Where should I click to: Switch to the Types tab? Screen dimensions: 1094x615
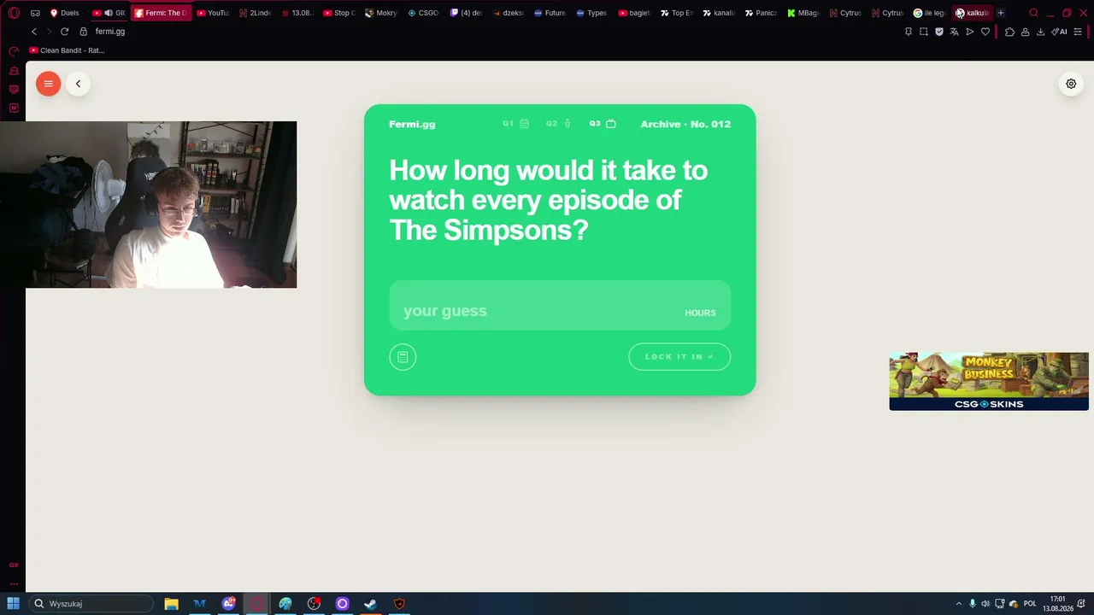[591, 13]
